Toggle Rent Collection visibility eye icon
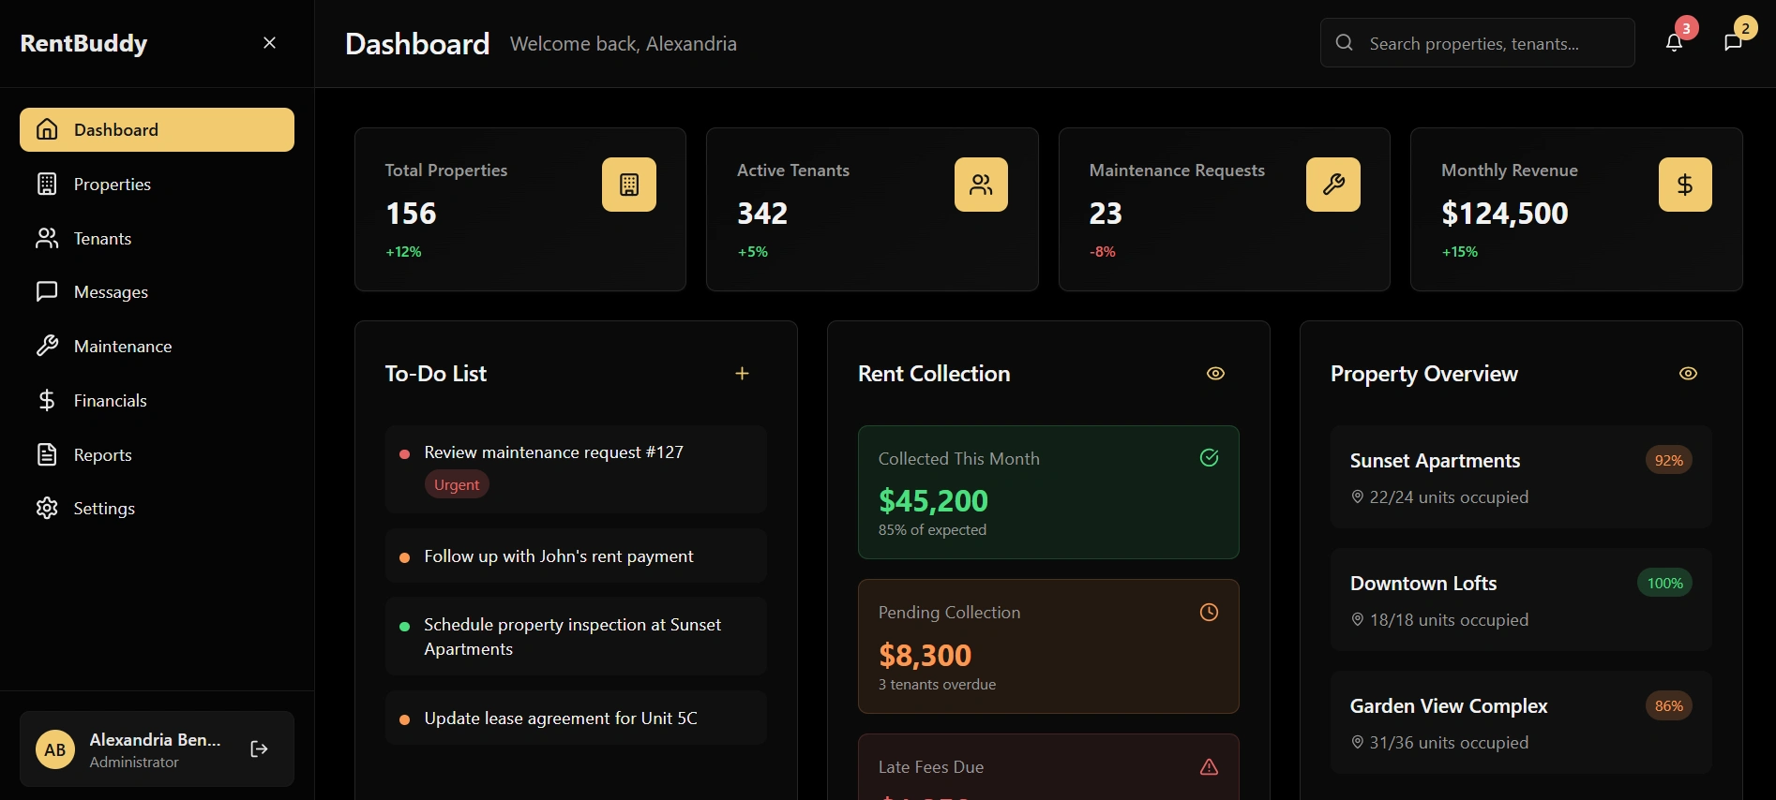 click(x=1215, y=374)
